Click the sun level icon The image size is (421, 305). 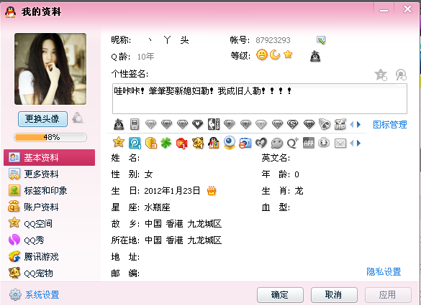pyautogui.click(x=262, y=55)
